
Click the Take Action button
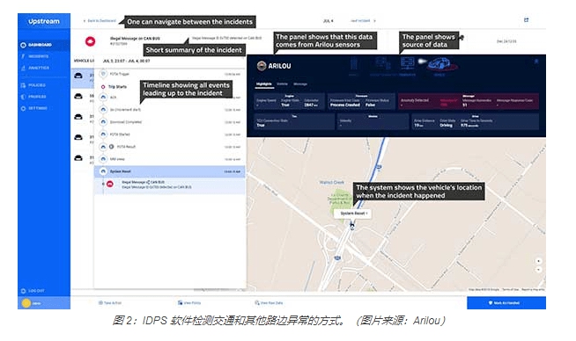click(x=110, y=303)
